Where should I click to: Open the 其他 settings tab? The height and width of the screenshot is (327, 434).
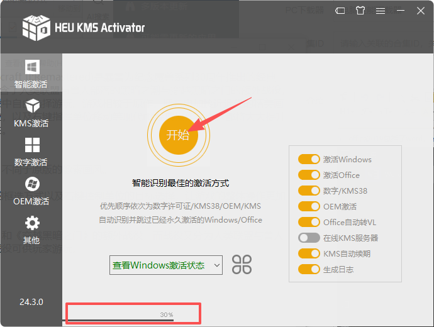point(31,230)
